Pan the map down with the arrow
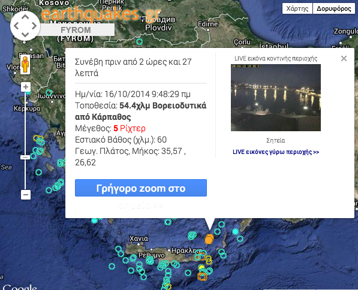This screenshot has height=290, width=358. tap(25, 35)
